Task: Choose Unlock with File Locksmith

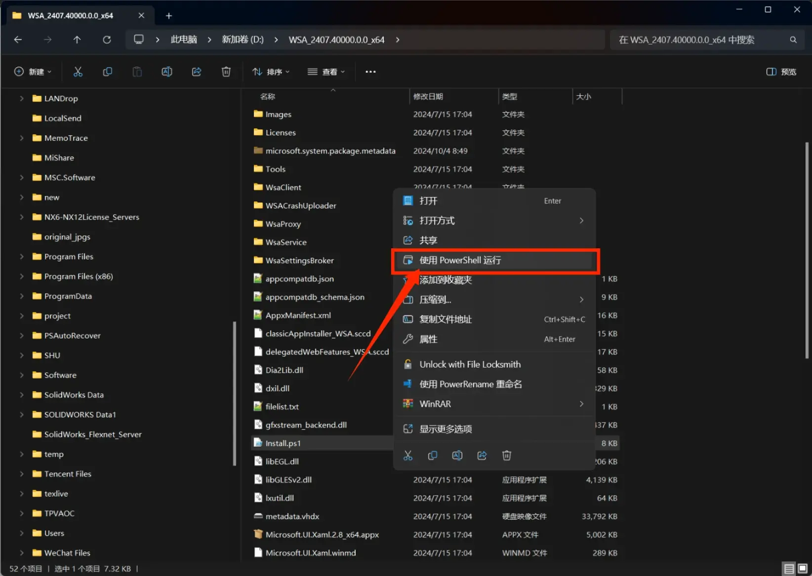Action: coord(494,364)
